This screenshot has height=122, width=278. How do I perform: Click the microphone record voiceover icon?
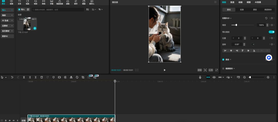200,77
